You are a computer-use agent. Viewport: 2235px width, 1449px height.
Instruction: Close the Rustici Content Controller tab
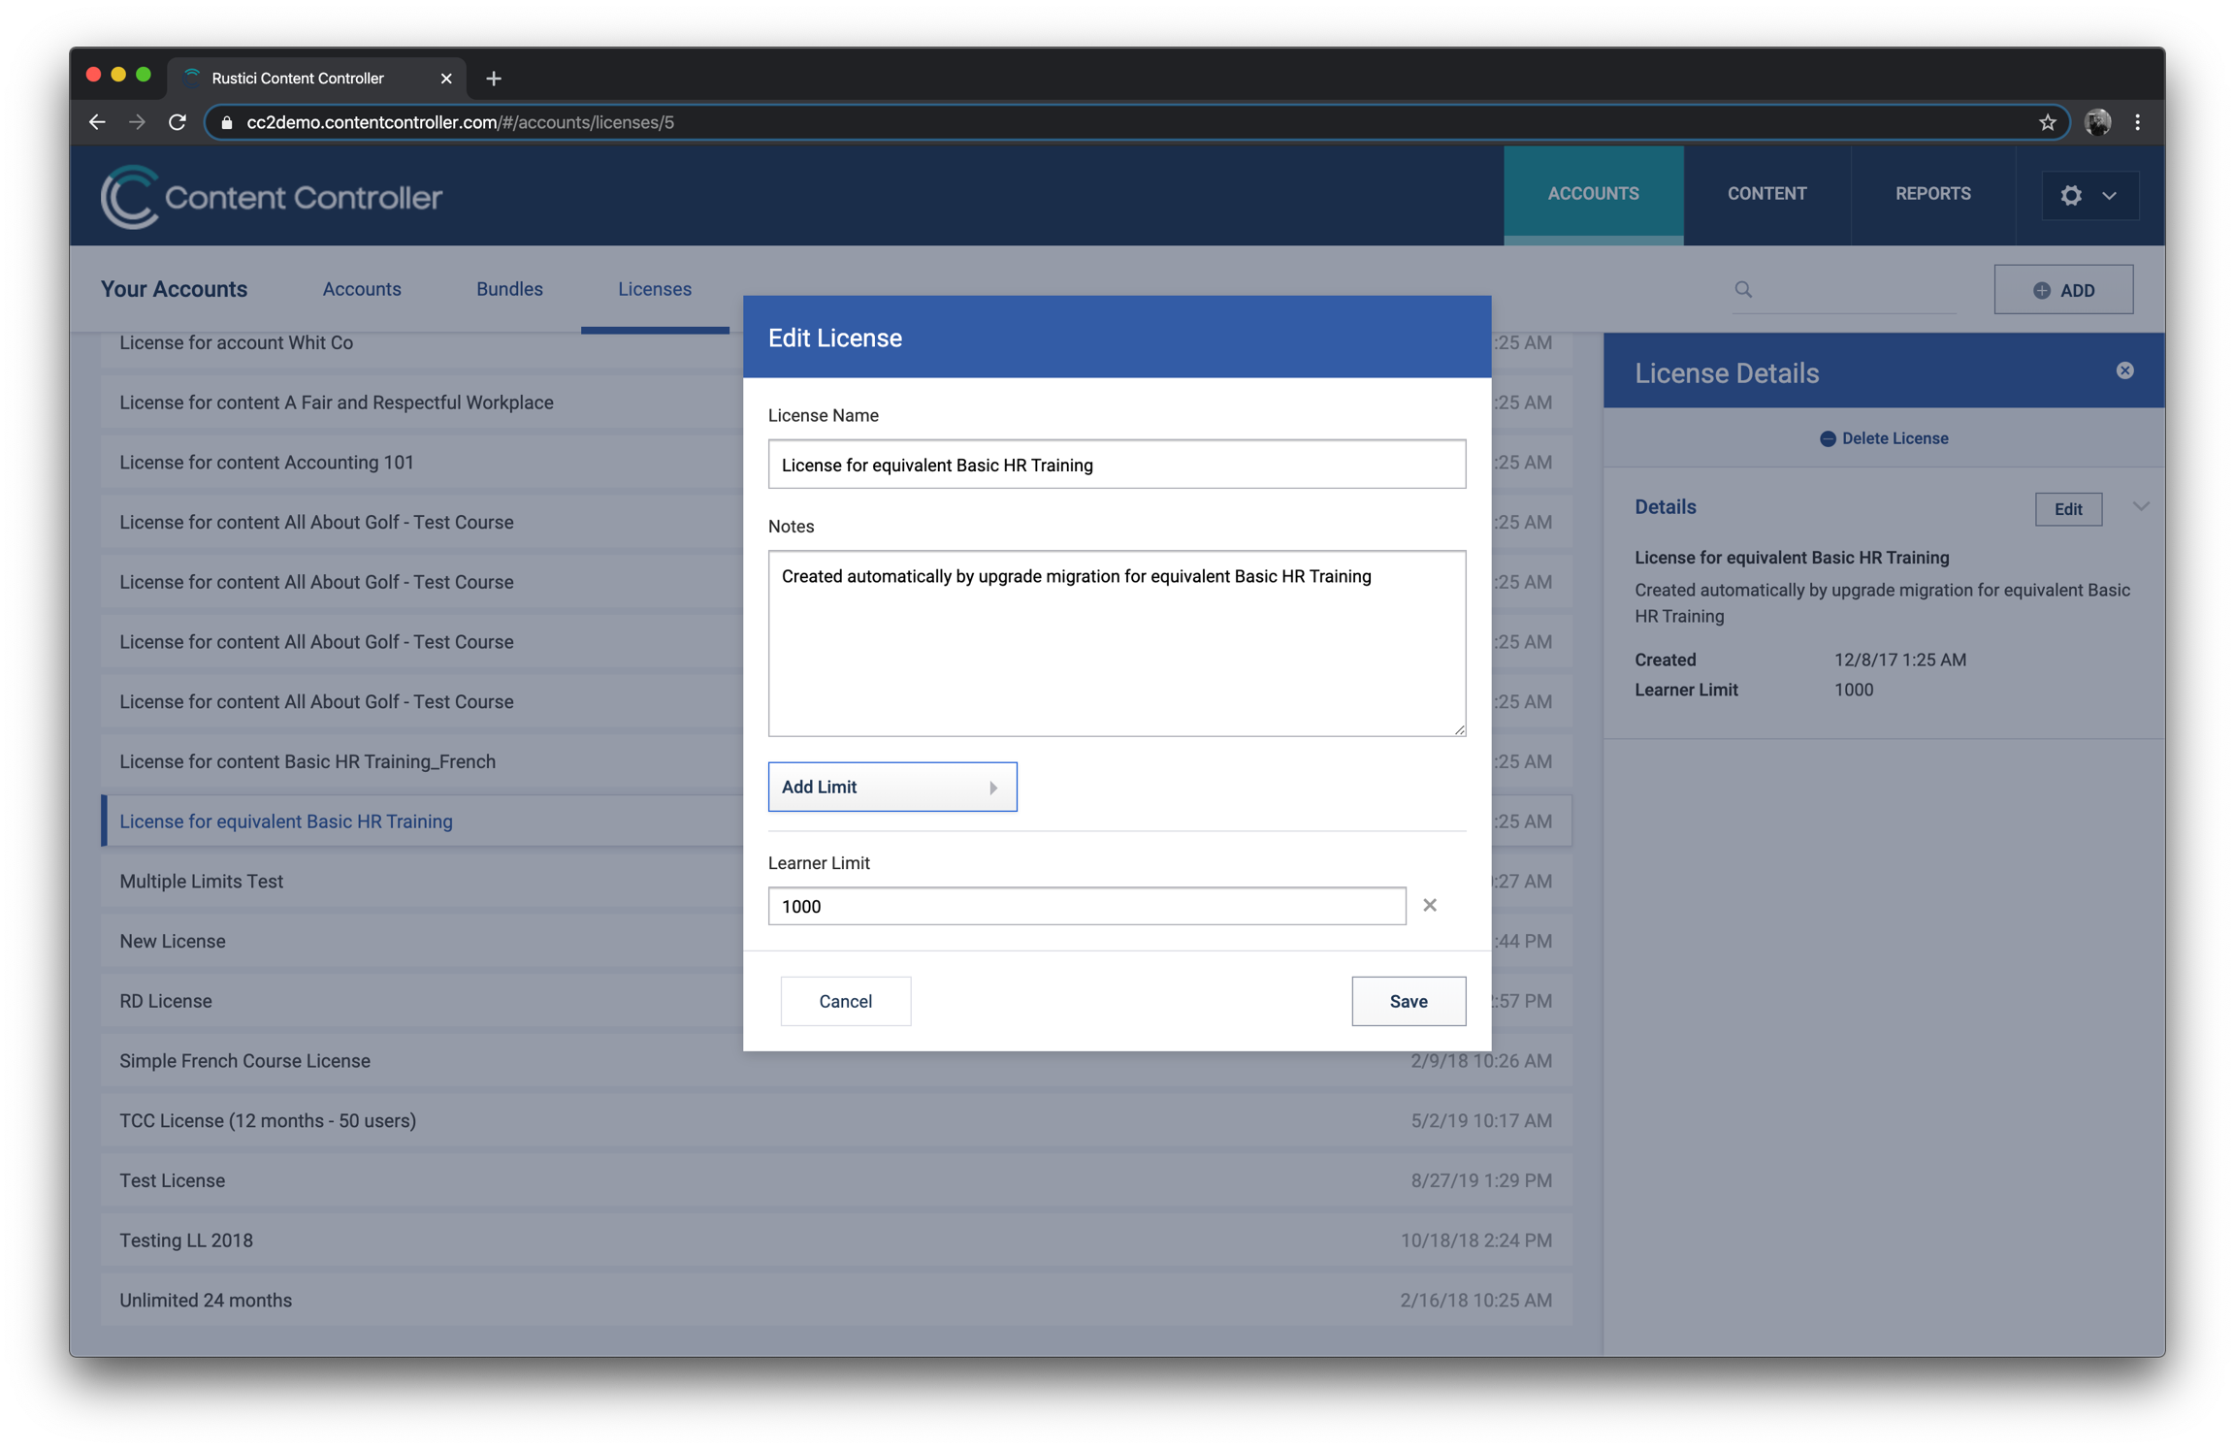tap(445, 79)
